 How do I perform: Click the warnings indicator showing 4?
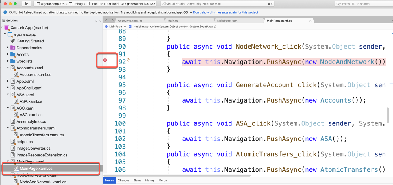pos(270,4)
